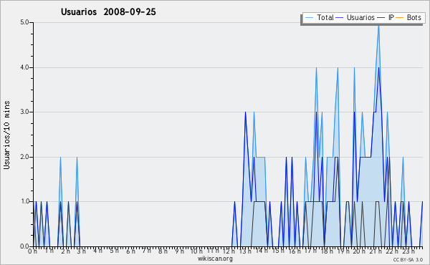The width and height of the screenshot is (430, 265).
Task: Click the 'CC BY-SA 3.0' license text
Action: coord(408,260)
